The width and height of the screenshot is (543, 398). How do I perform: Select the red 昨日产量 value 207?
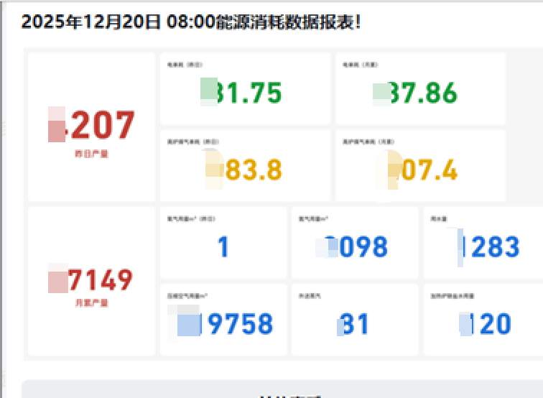(102, 126)
